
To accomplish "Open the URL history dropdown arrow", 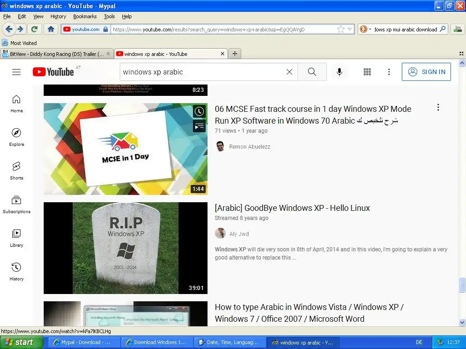I will [350, 29].
